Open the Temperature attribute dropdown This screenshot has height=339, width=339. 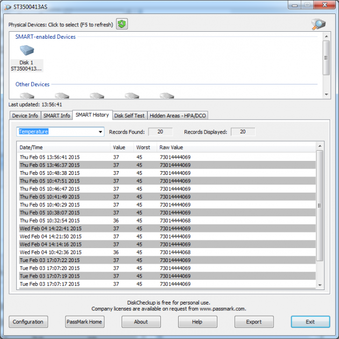[60, 132]
